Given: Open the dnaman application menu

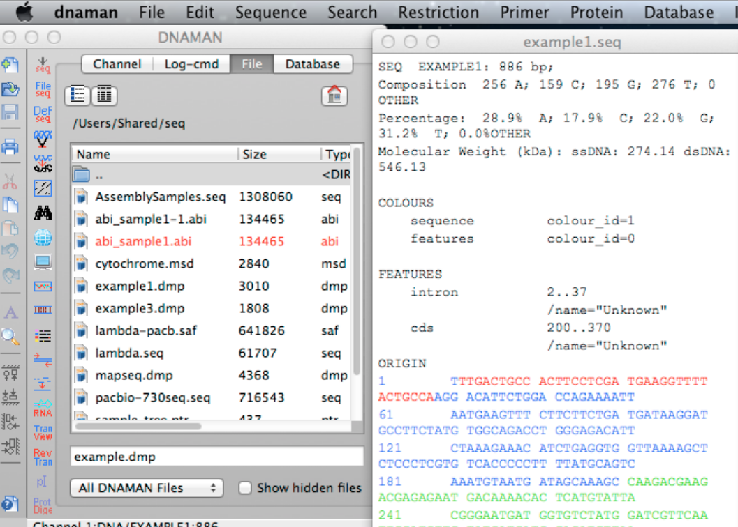Looking at the screenshot, I should pos(86,13).
